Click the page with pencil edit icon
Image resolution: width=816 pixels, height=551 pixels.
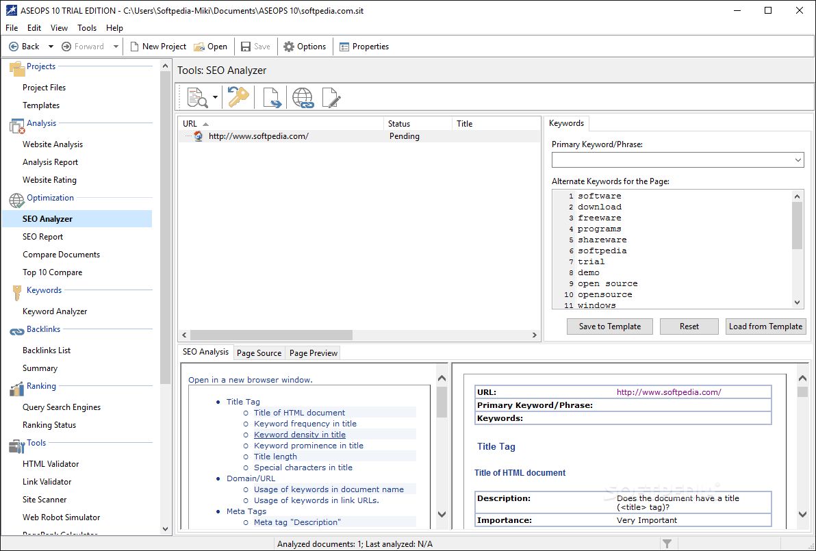coord(331,97)
